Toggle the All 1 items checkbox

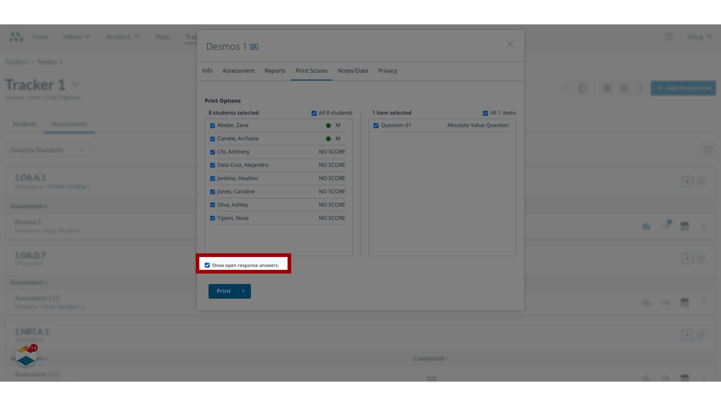coord(485,113)
